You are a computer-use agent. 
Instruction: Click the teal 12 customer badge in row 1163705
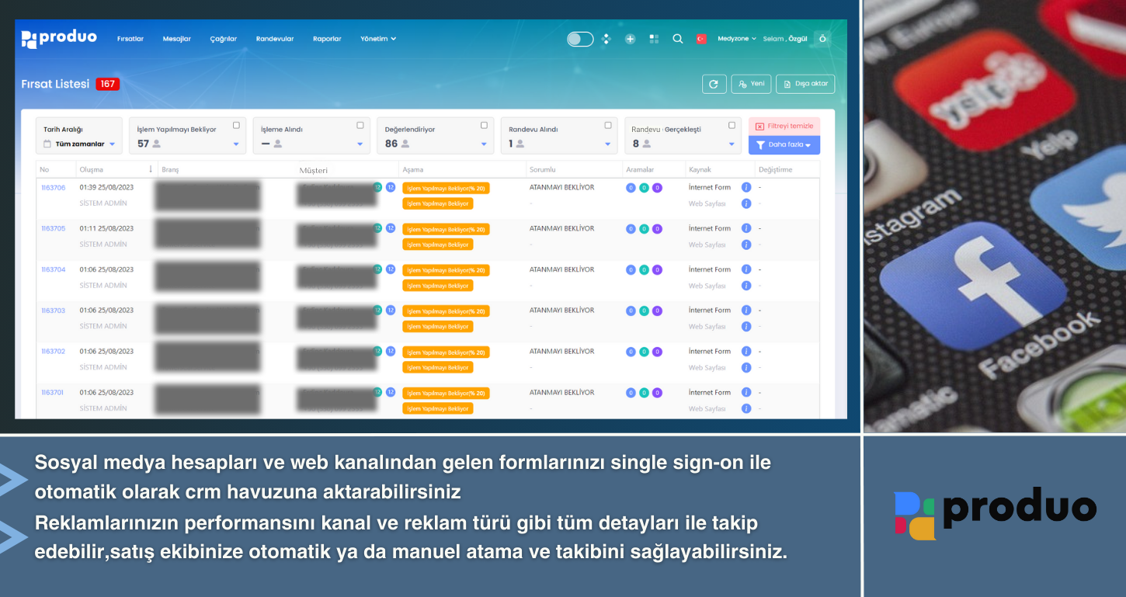pyautogui.click(x=378, y=228)
